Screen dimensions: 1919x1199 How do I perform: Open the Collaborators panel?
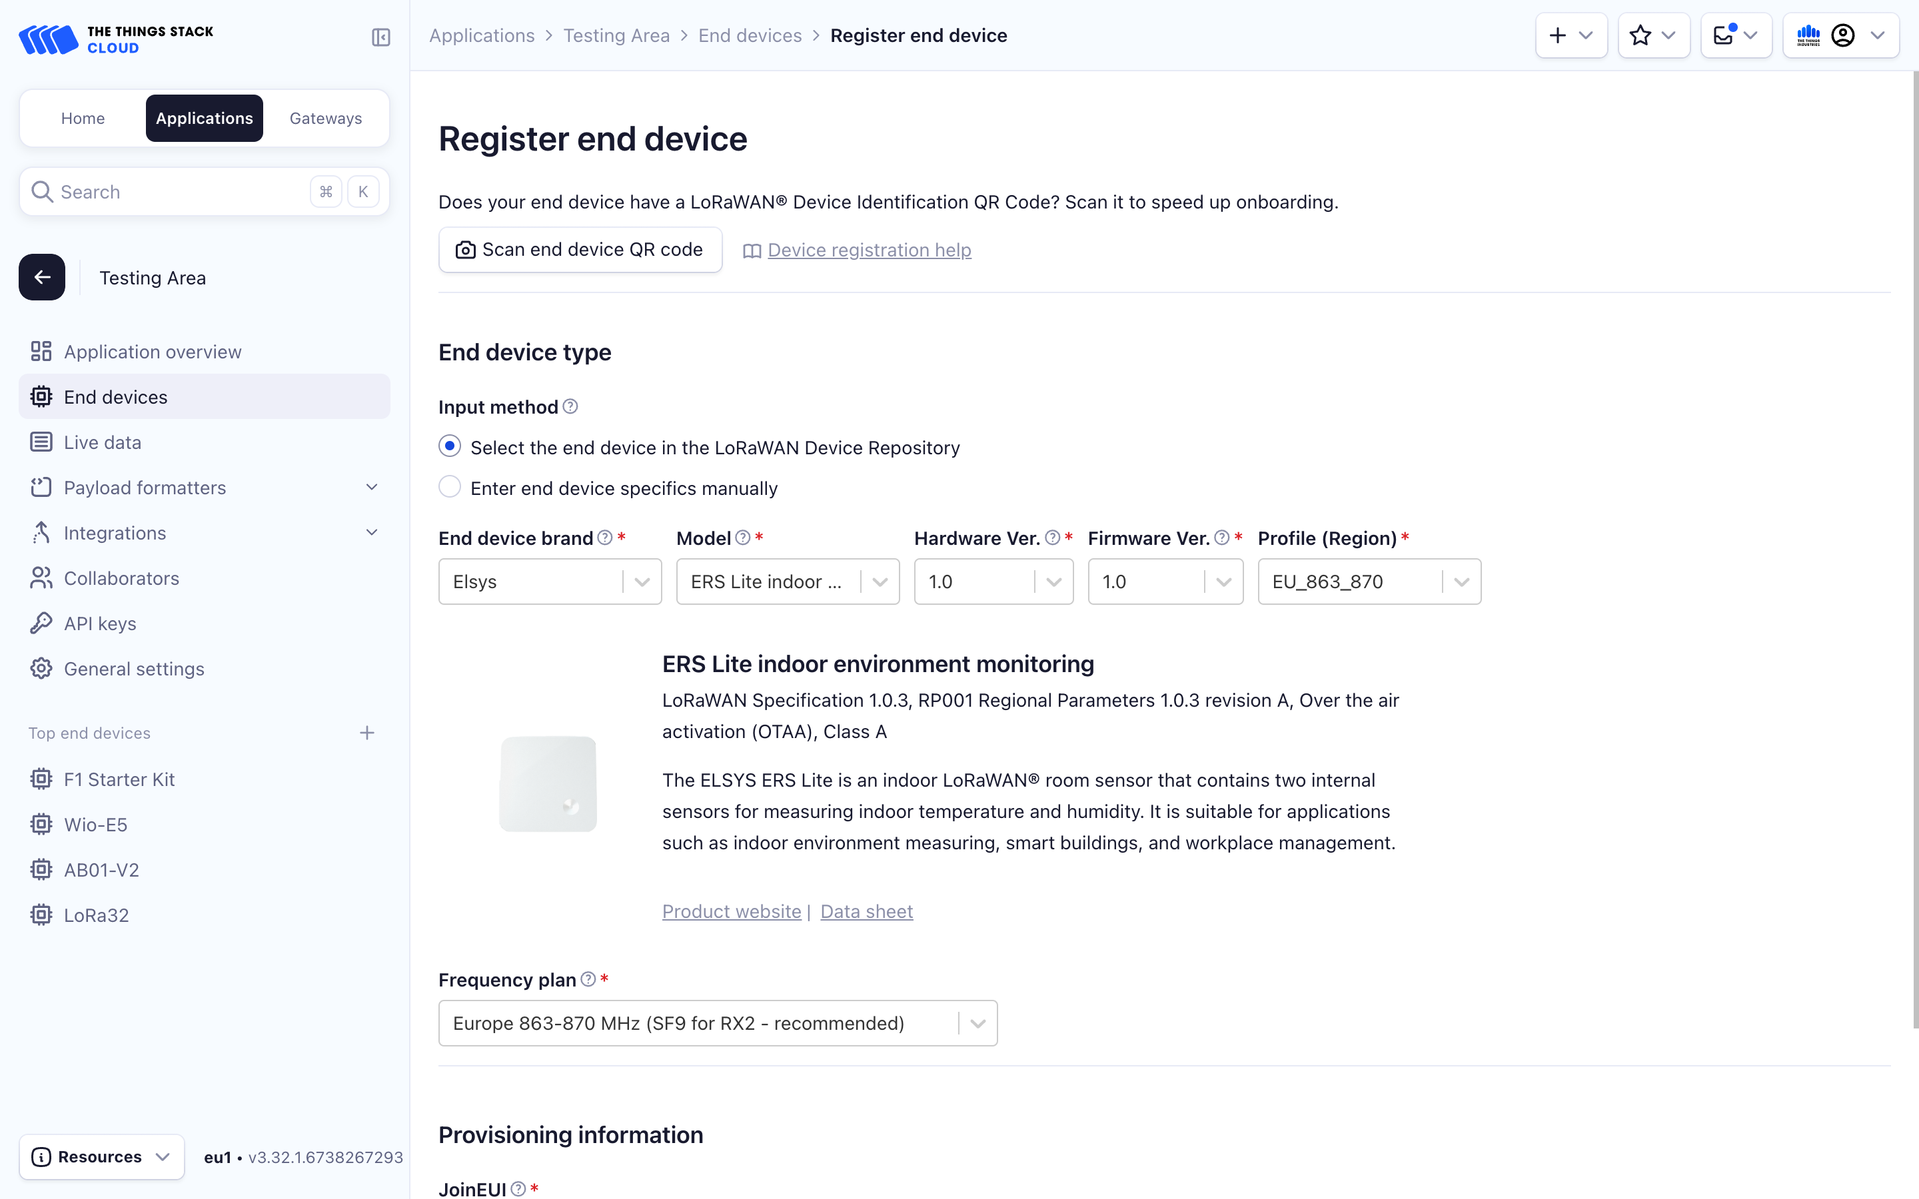click(x=121, y=578)
